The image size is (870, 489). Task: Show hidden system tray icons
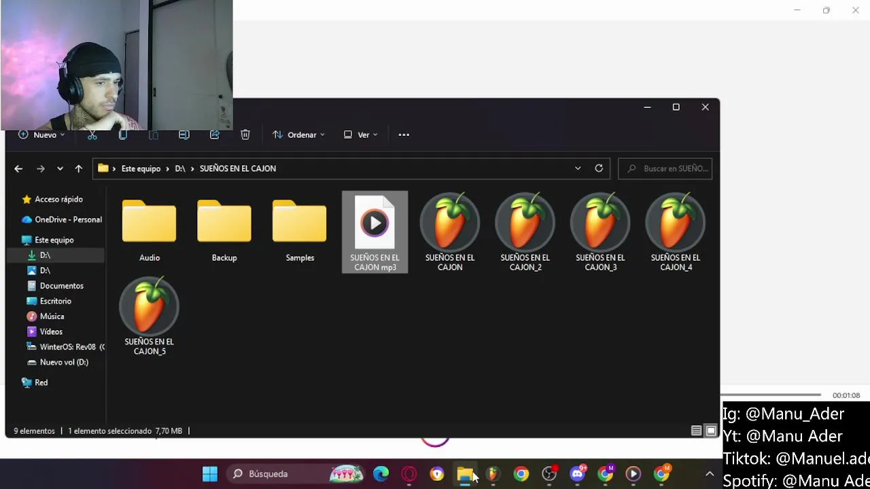710,474
